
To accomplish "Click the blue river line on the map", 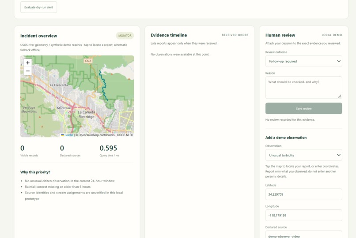I will (104, 86).
